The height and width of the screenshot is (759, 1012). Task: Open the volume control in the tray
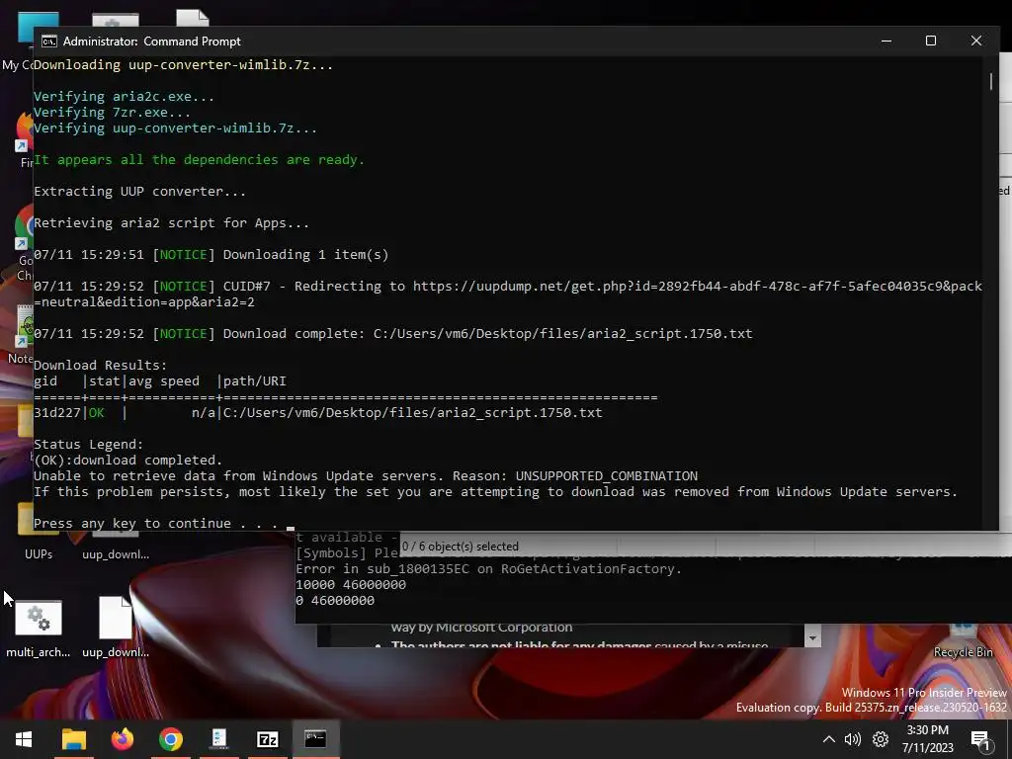(853, 739)
